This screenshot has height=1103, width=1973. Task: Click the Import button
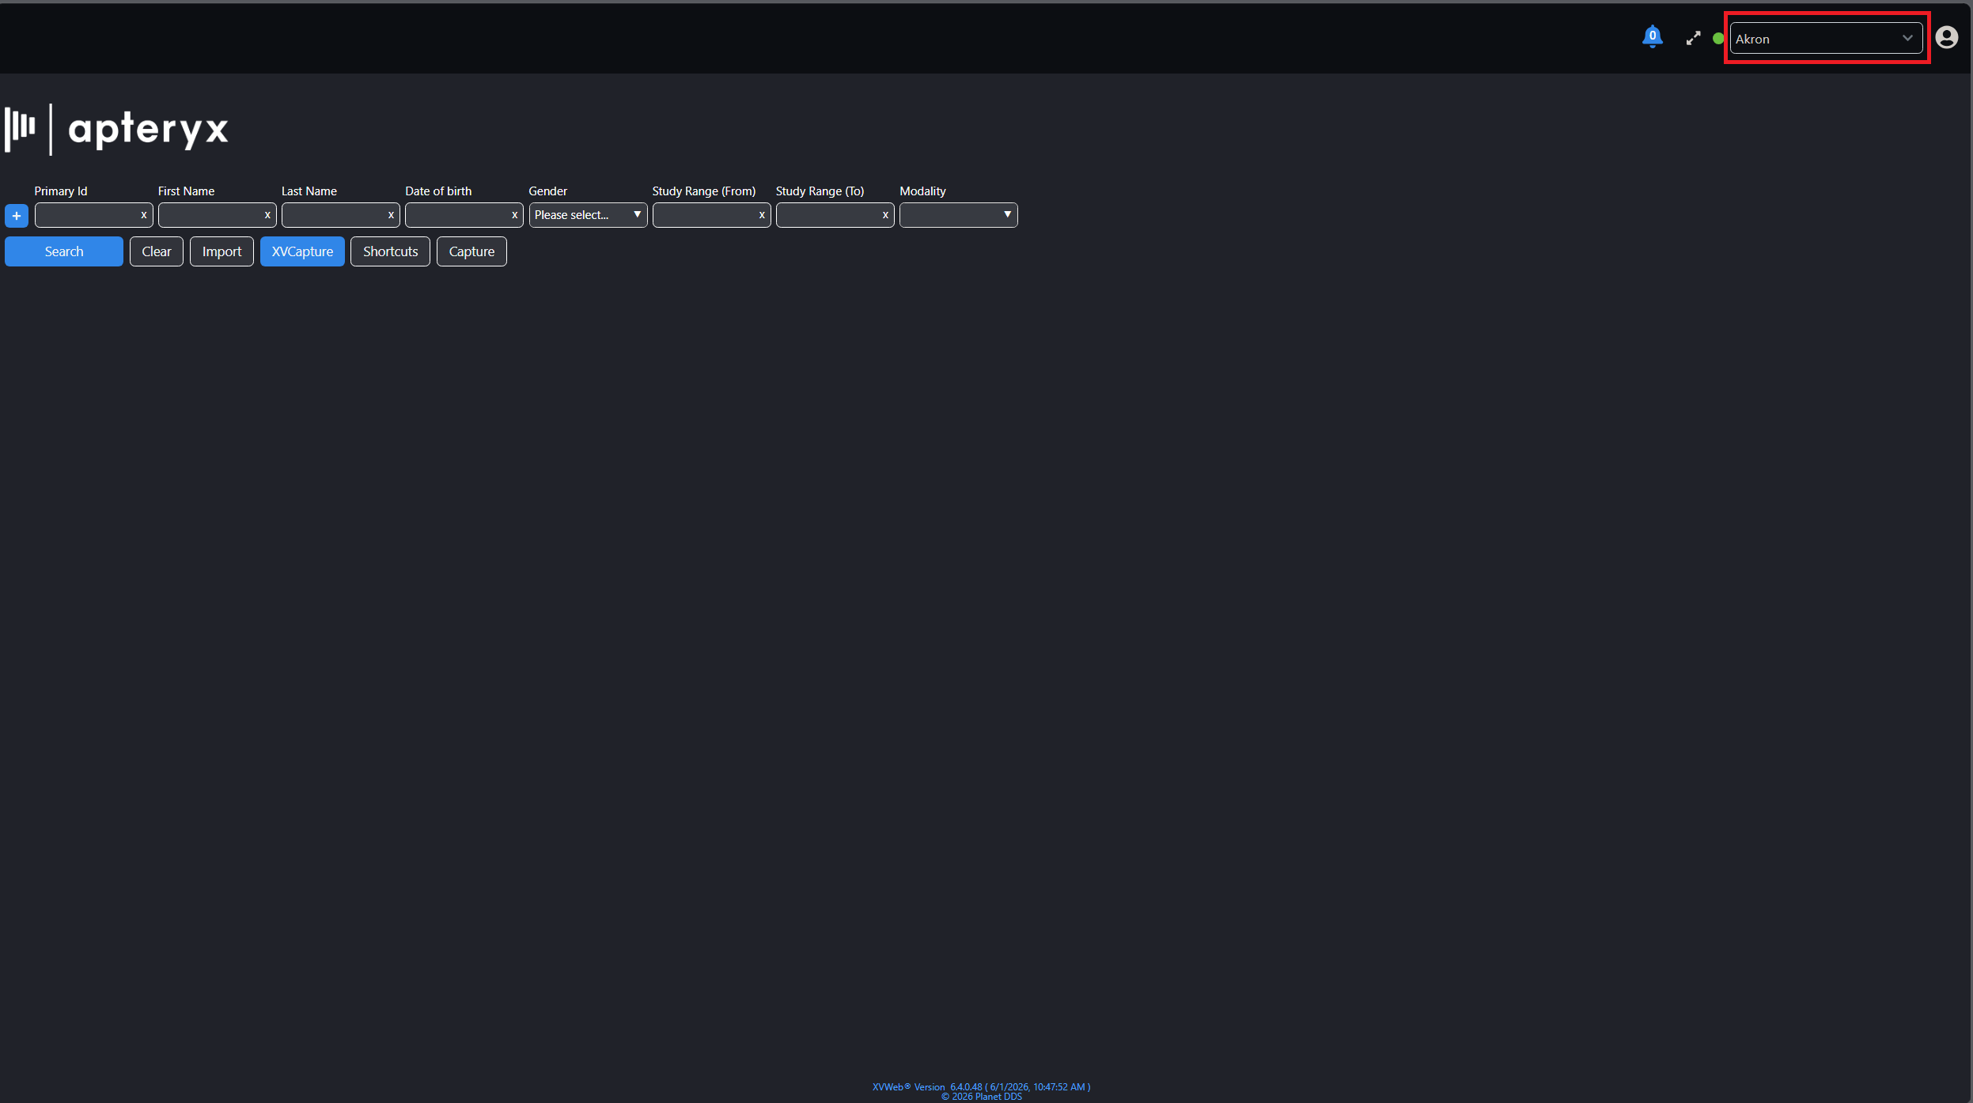point(222,251)
